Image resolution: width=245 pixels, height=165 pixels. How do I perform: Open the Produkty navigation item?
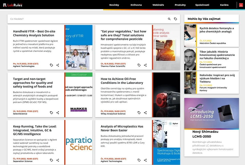pyautogui.click(x=180, y=5)
